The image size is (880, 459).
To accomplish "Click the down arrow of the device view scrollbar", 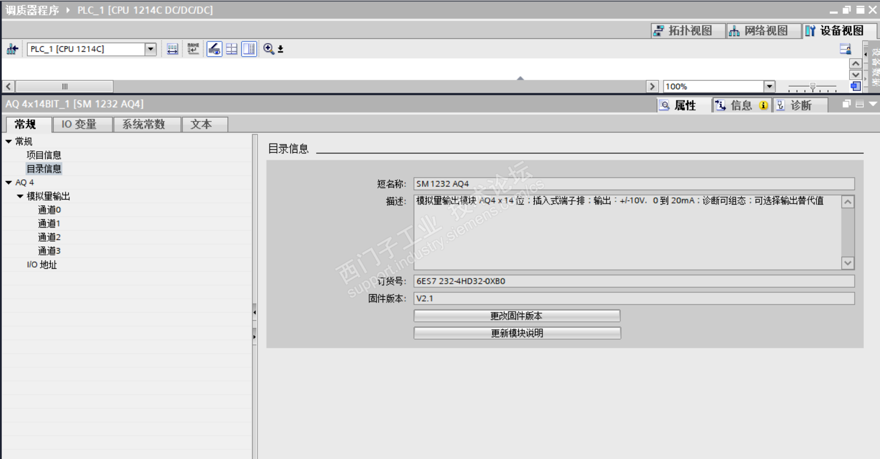I will pos(856,74).
